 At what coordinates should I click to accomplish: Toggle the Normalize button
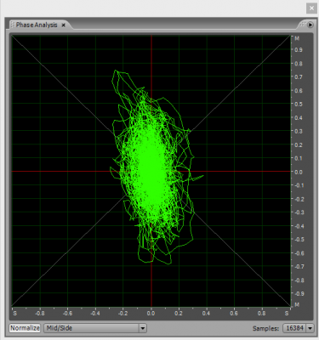click(25, 328)
